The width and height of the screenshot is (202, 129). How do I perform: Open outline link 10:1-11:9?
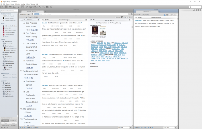pyautogui.click(x=28, y=78)
